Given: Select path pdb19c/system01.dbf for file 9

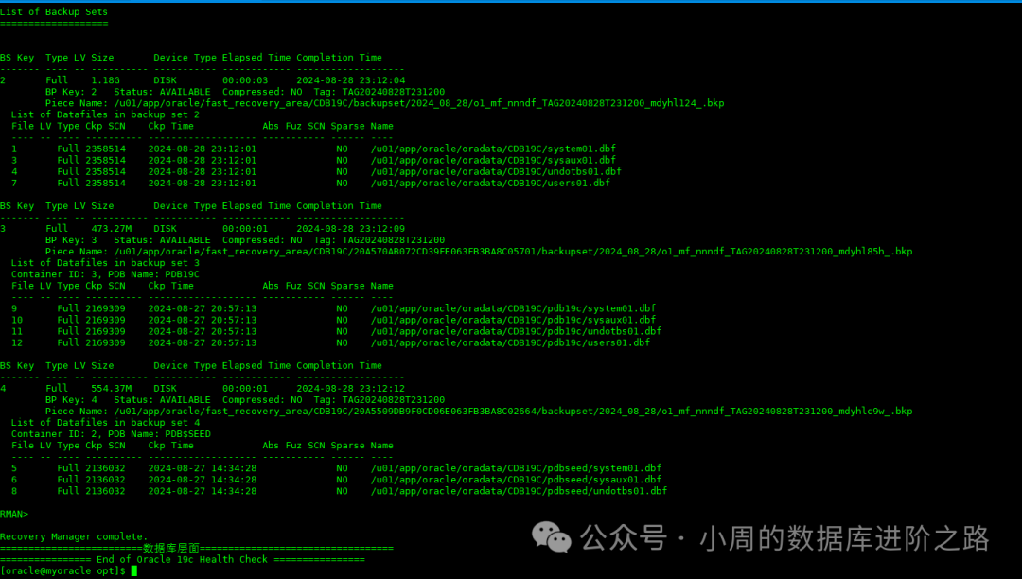Looking at the screenshot, I should [x=514, y=308].
